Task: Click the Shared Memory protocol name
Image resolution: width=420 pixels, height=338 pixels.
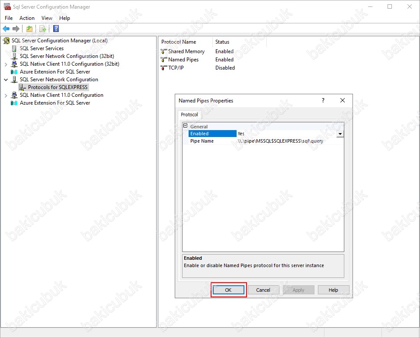Action: point(186,51)
